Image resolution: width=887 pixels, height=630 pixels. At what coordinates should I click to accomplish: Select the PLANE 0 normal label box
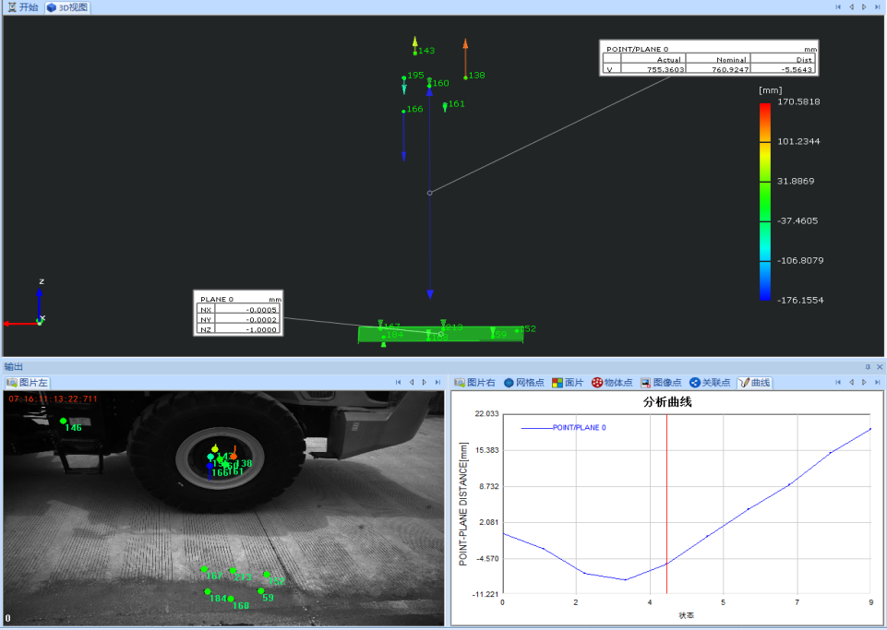coord(238,314)
